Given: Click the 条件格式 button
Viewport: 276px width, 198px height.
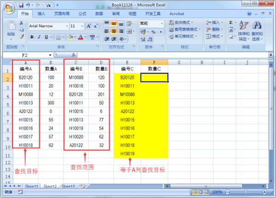Looking at the screenshot, I should coord(180,22).
